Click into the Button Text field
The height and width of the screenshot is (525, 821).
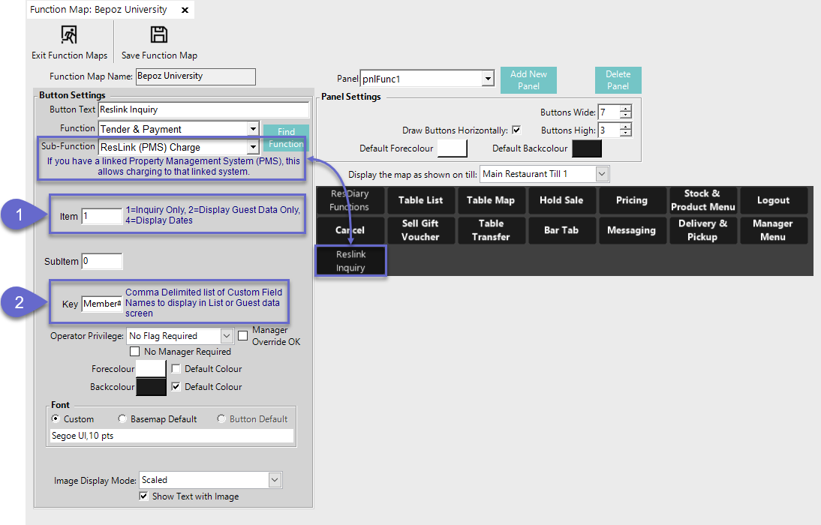tap(203, 109)
